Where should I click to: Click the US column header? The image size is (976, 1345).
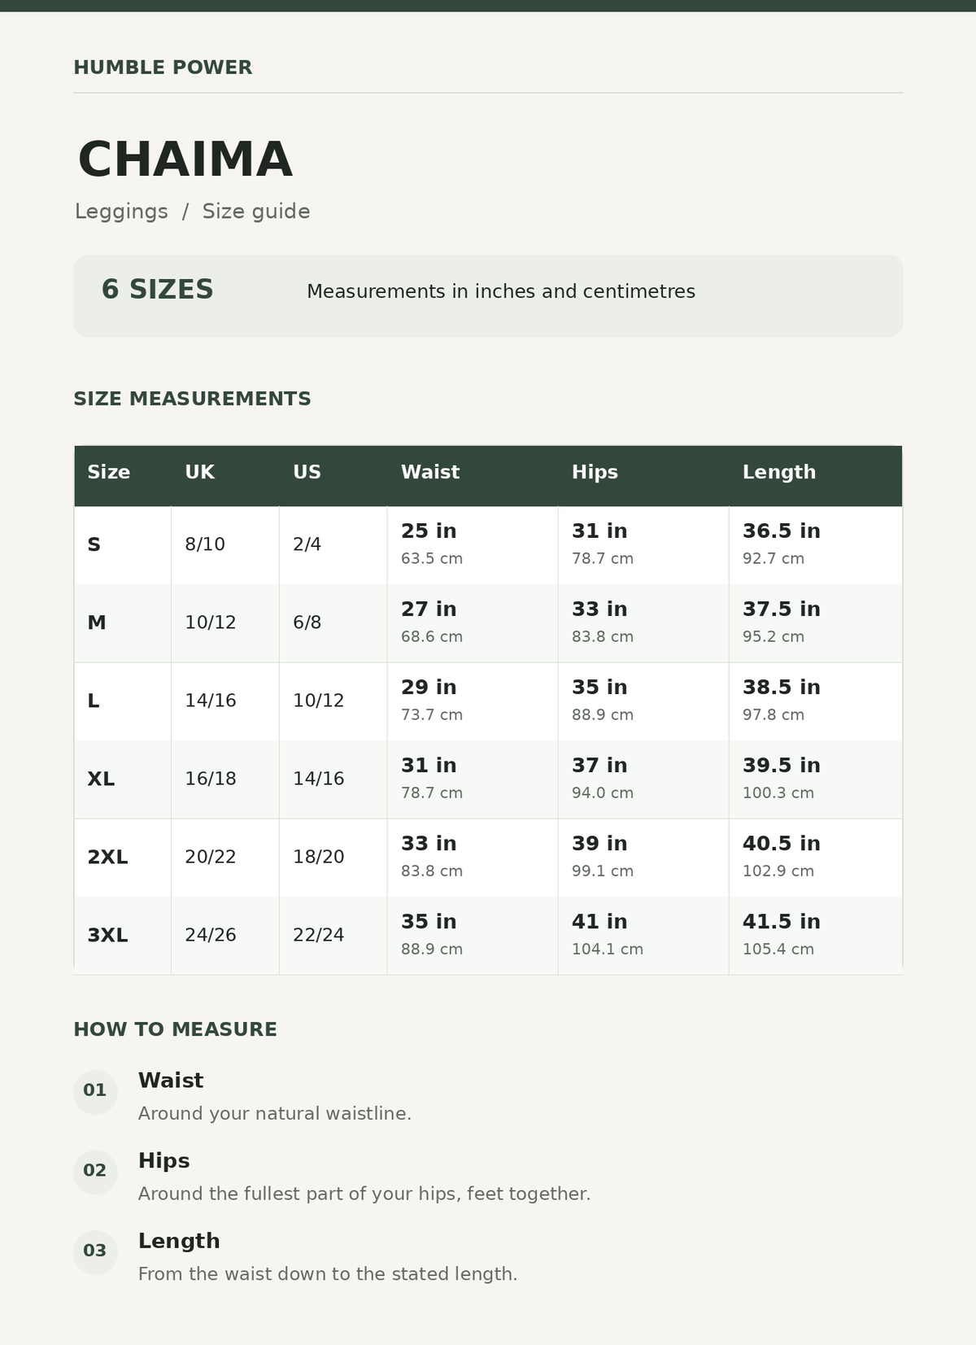click(307, 472)
